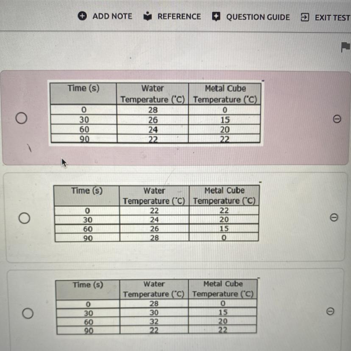
Task: Eliminate the second answer choice
Action: pos(334,217)
